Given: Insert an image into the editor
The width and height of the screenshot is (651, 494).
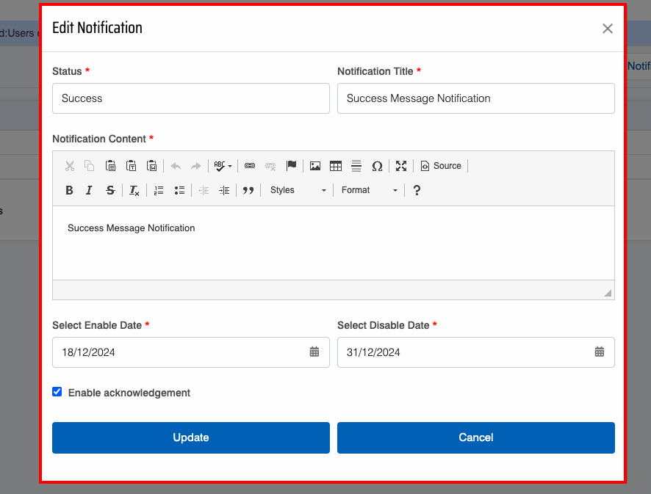Looking at the screenshot, I should [315, 166].
